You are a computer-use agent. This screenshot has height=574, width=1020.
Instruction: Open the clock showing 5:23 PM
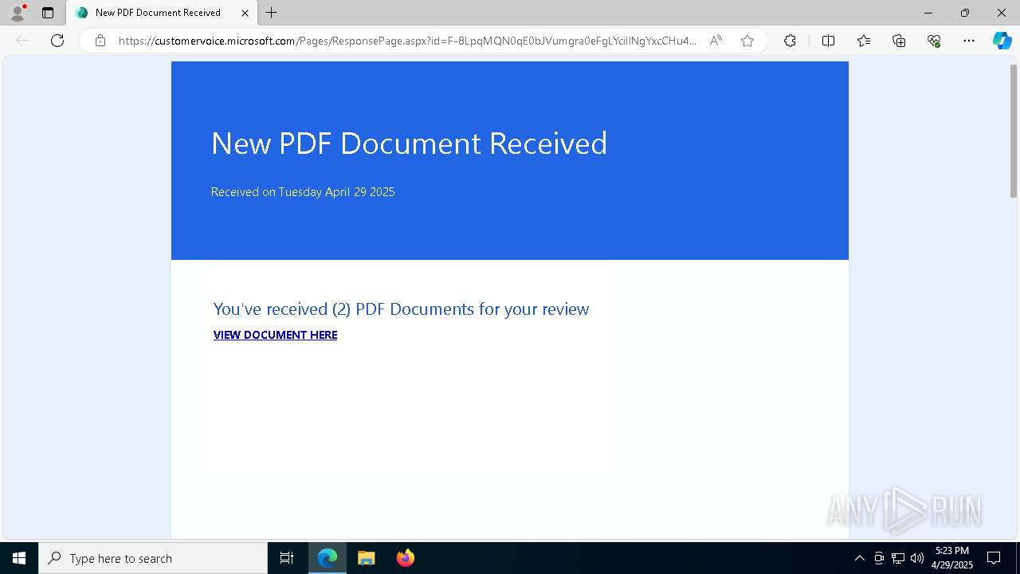(952, 558)
